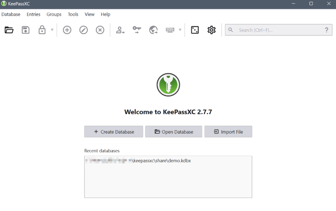Edit an entry via the pencil icon
This screenshot has width=336, height=211.
83,30
